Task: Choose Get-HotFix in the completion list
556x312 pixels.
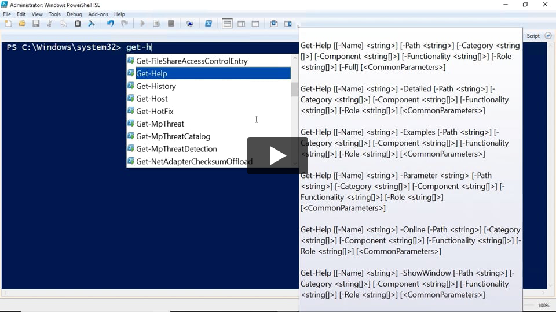Action: [x=155, y=111]
